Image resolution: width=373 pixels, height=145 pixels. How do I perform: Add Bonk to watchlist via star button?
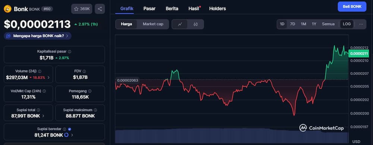pyautogui.click(x=82, y=9)
